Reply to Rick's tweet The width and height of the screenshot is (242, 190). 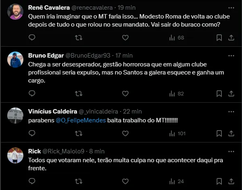32,181
